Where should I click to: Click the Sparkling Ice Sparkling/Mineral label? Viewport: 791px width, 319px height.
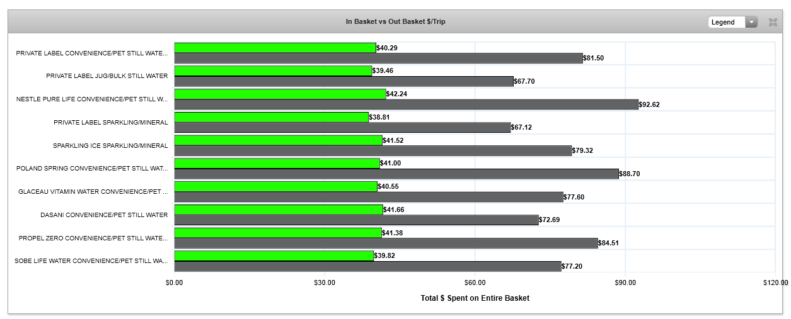click(110, 145)
